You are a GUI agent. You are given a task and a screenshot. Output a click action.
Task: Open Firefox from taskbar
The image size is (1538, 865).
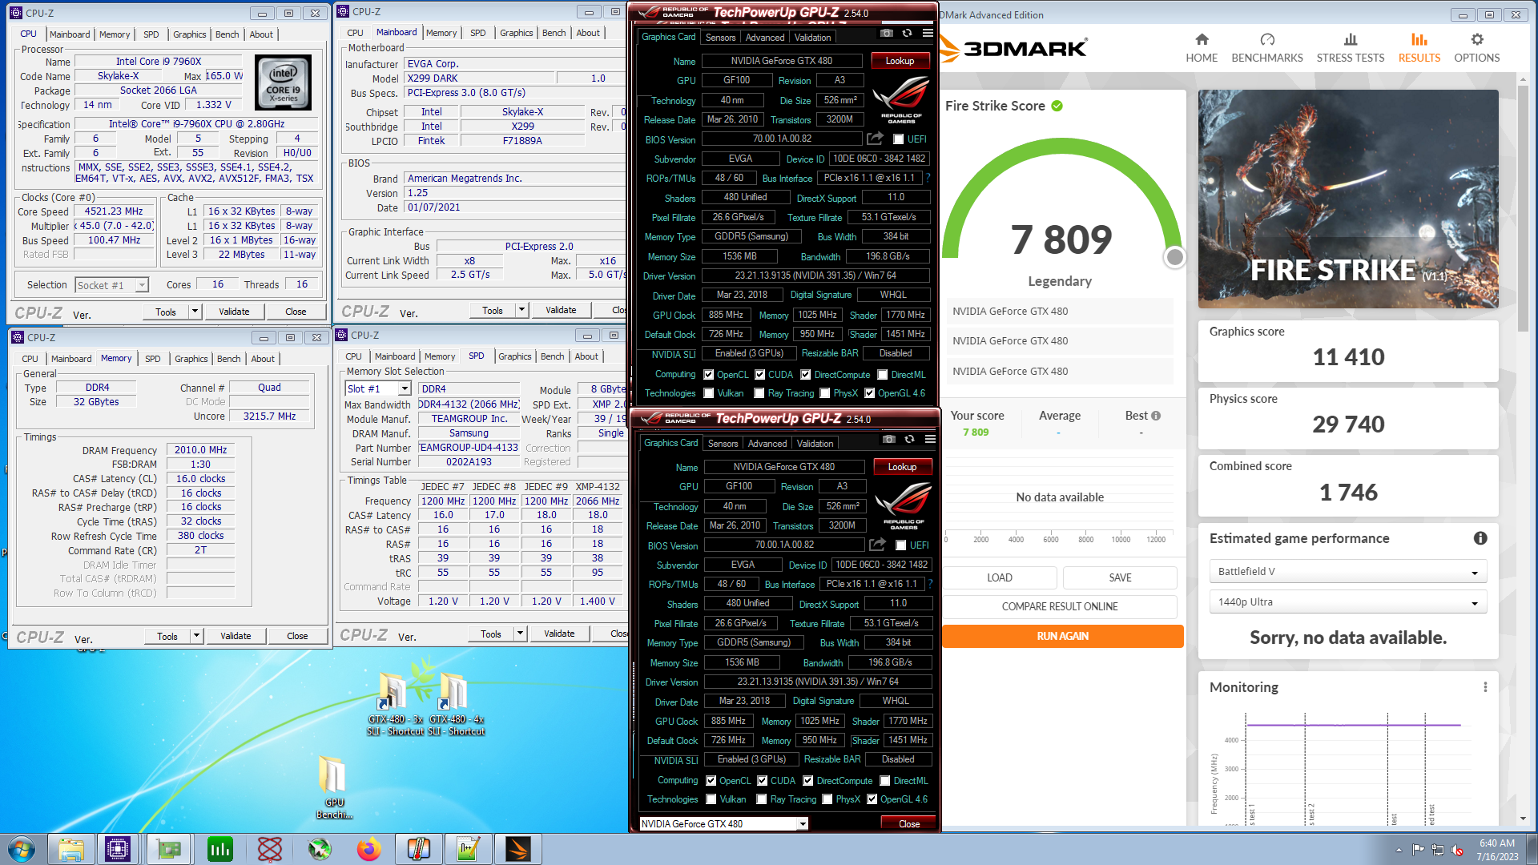coord(369,849)
